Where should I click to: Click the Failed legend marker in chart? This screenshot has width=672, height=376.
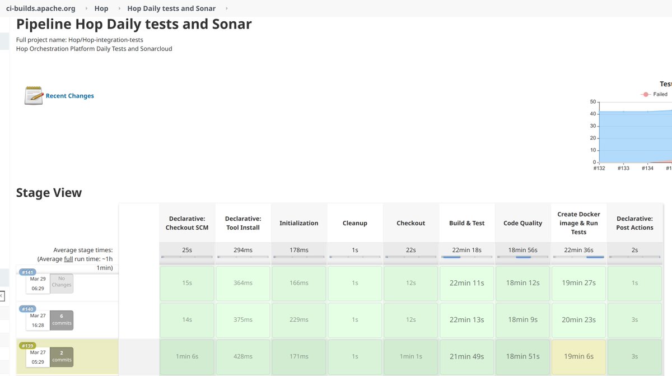[646, 95]
